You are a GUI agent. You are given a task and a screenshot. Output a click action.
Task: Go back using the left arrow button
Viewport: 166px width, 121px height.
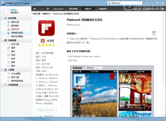(35, 9)
